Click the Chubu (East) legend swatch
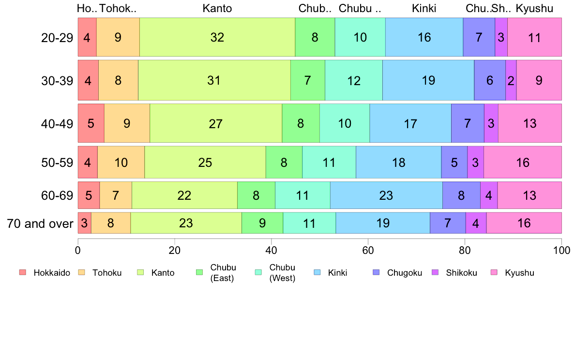The height and width of the screenshot is (356, 575). point(199,272)
